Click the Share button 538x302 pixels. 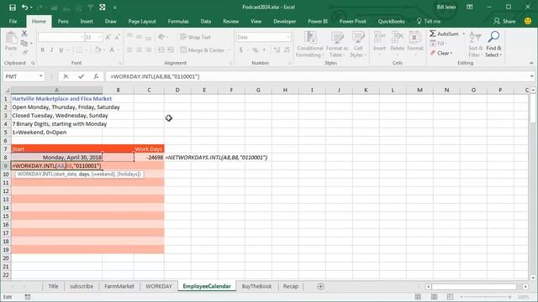click(504, 21)
